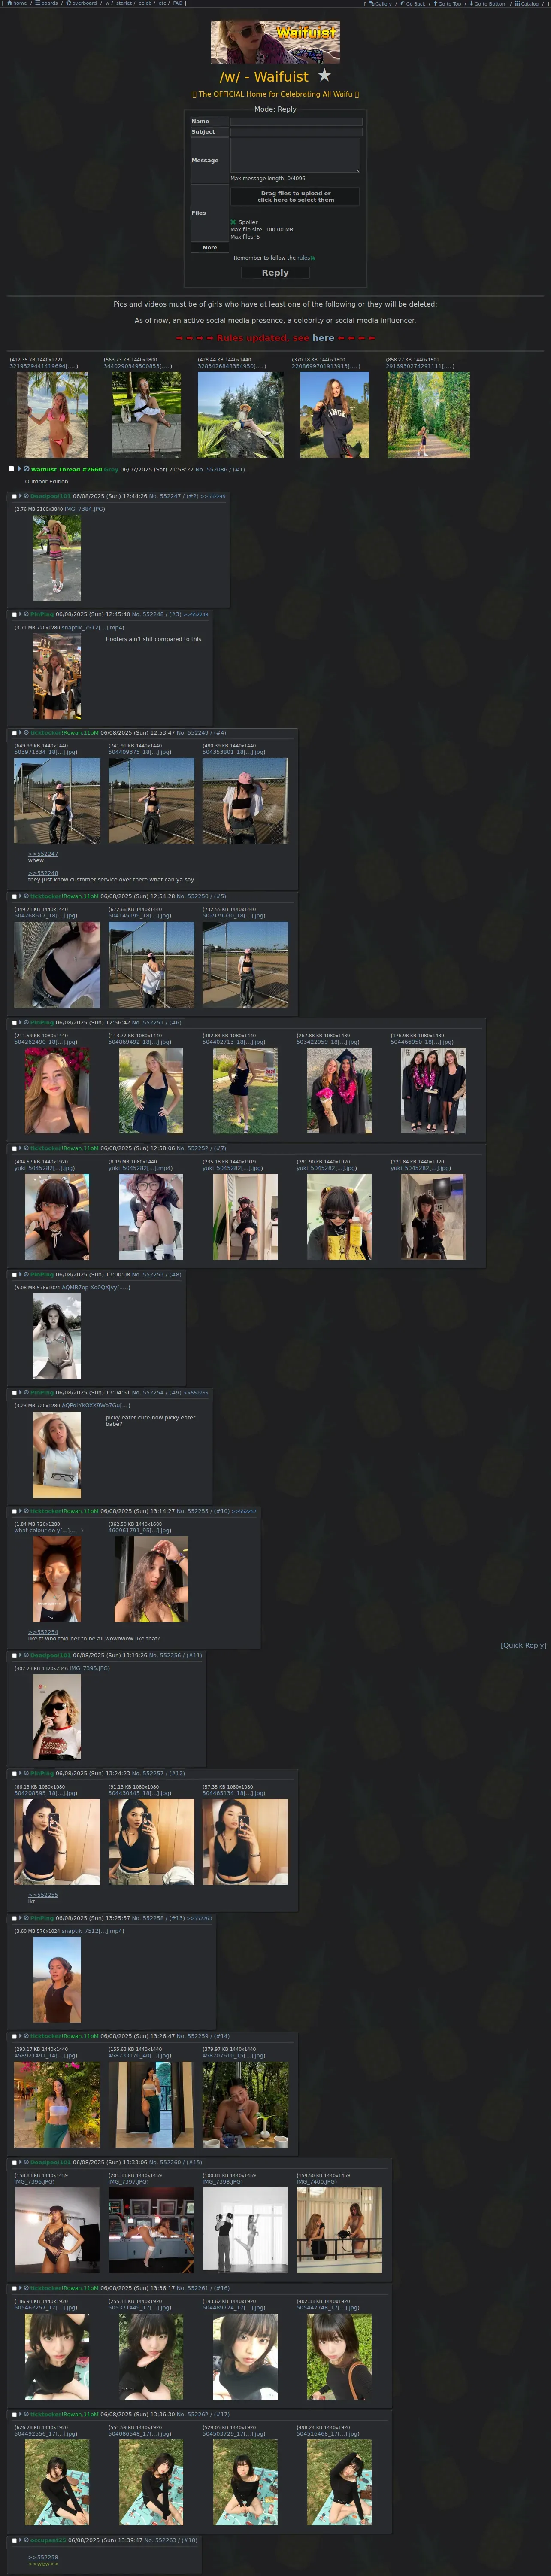Click the >>552254 quote link in post 552255
Screen dimensions: 551x2576
point(43,1632)
